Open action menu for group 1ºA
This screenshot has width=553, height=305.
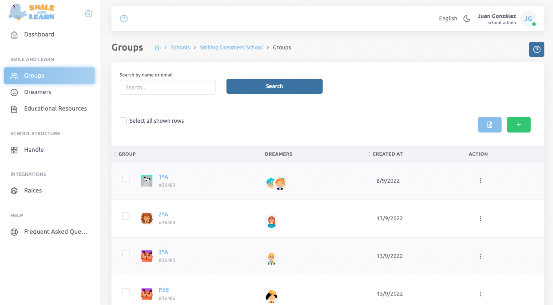pyautogui.click(x=480, y=181)
